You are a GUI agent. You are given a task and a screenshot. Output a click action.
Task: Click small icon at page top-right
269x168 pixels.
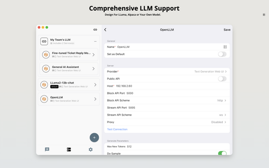(264, 15)
